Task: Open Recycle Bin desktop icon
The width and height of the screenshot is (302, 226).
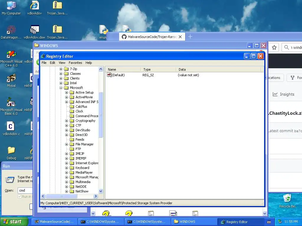Action: (287, 201)
